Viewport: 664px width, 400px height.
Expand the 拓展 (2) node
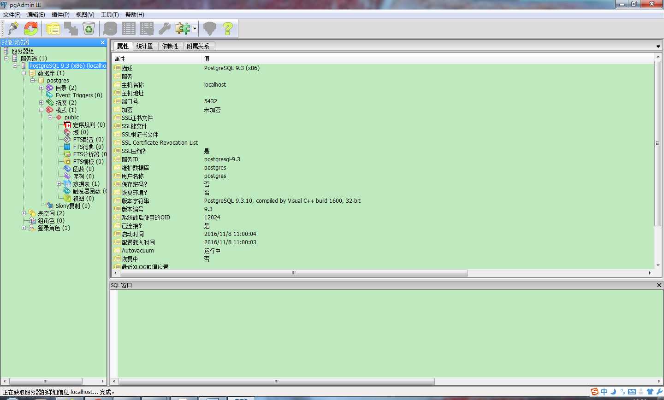pyautogui.click(x=41, y=103)
